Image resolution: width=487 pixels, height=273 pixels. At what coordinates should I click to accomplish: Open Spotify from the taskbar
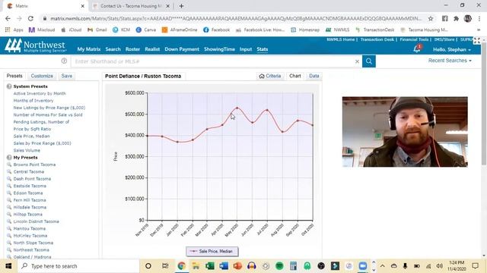pos(279,266)
